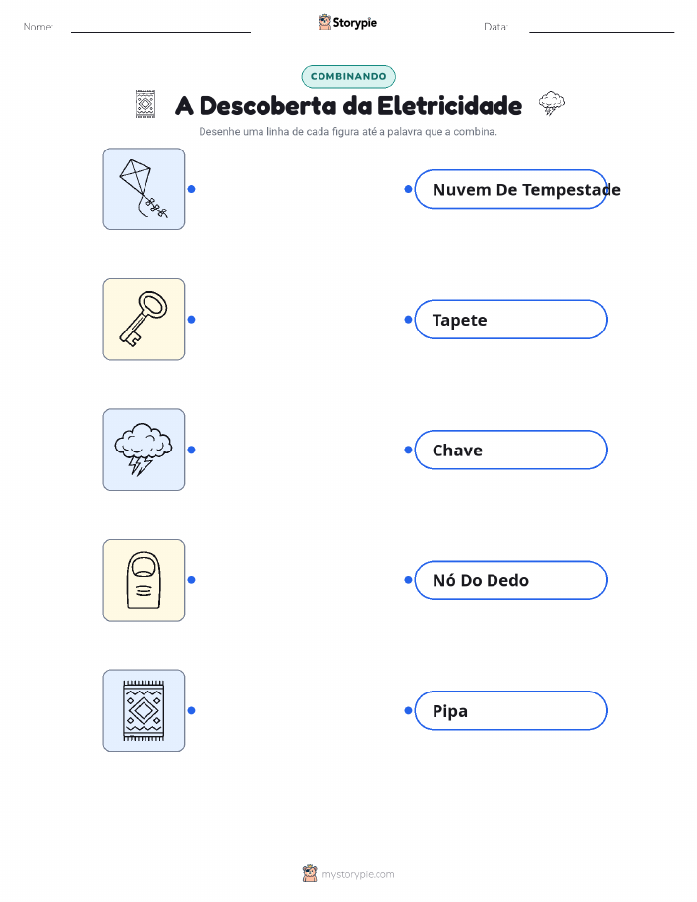Click the connector dot beside the kite card
Image resolution: width=697 pixels, height=902 pixels.
coord(192,189)
